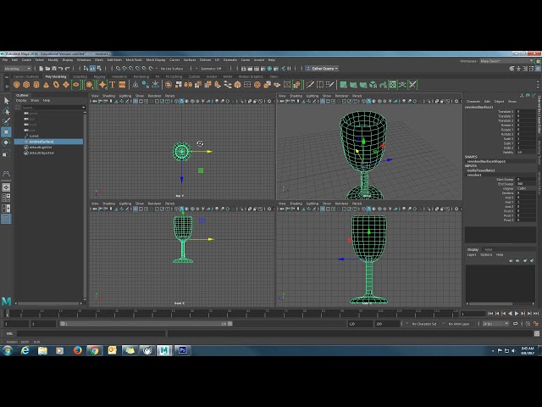The width and height of the screenshot is (542, 407).
Task: Open the user account sign-in dropdown
Action: pyautogui.click(x=322, y=69)
